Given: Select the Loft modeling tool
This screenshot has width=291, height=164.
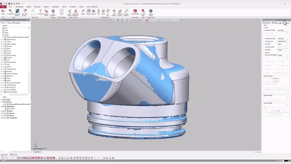Looking at the screenshot, I should tap(98, 12).
